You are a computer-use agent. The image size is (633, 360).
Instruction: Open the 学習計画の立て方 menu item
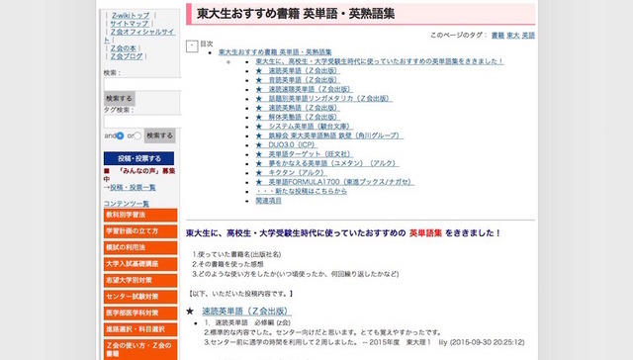[x=140, y=231]
